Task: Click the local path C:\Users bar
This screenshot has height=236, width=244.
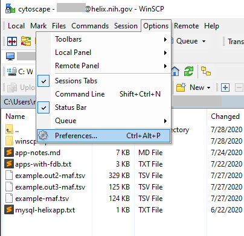Action: 20,102
